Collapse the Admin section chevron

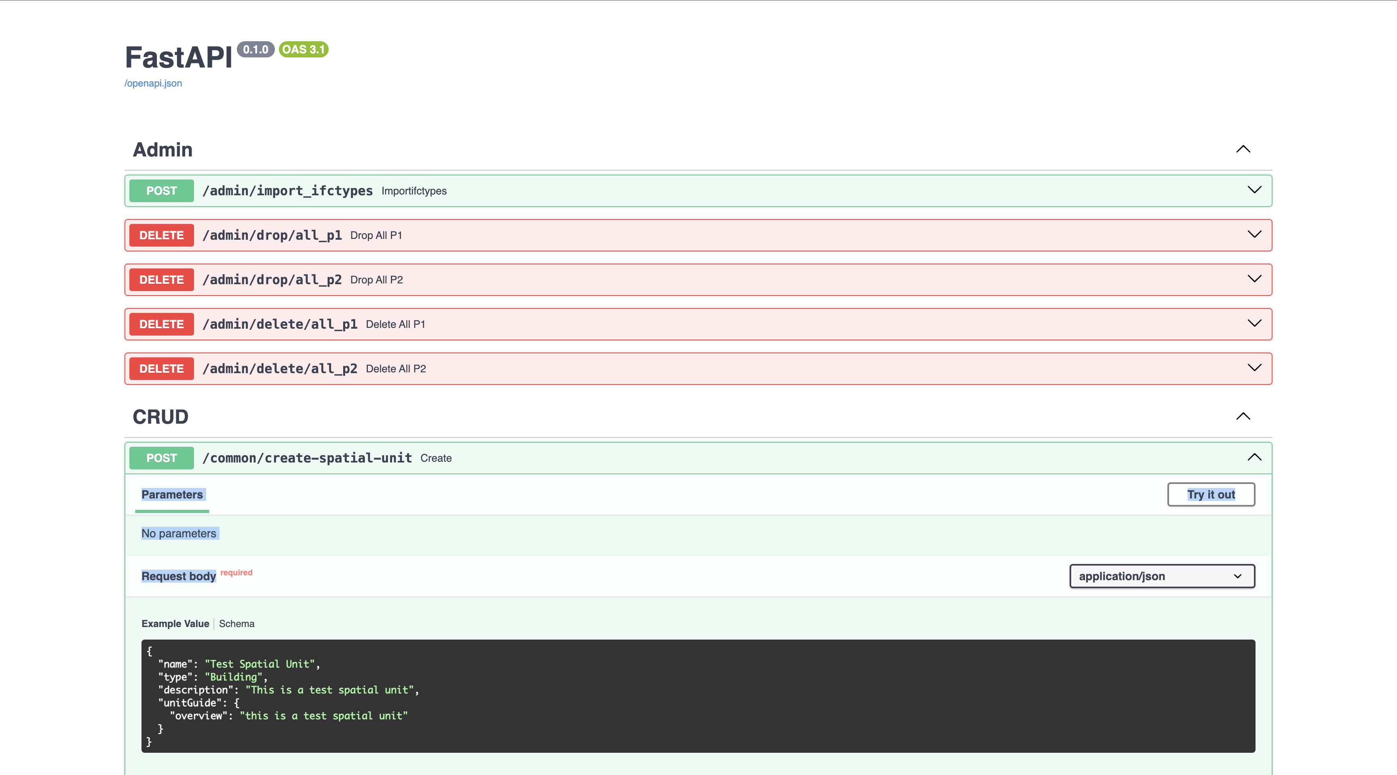point(1243,149)
